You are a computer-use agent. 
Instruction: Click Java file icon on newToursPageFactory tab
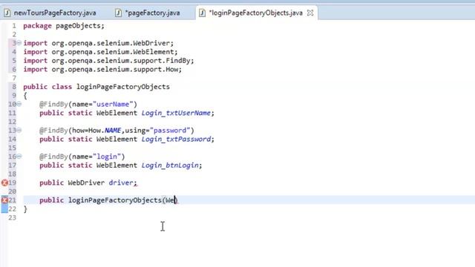[x=7, y=13]
